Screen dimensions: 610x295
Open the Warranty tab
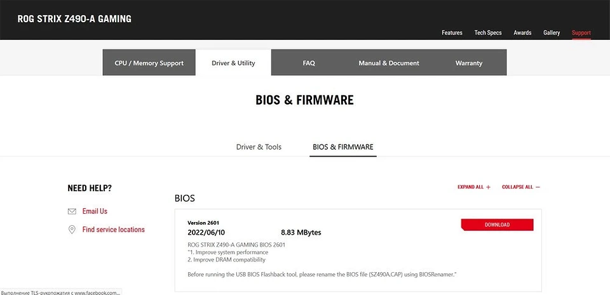click(469, 63)
